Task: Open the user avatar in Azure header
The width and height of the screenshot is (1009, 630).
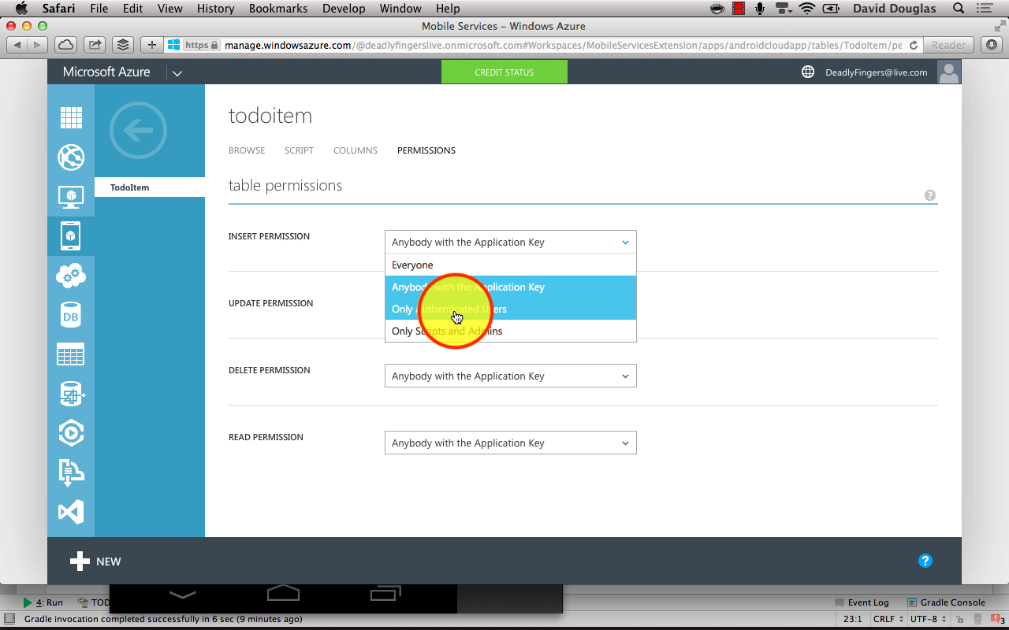Action: coord(949,72)
